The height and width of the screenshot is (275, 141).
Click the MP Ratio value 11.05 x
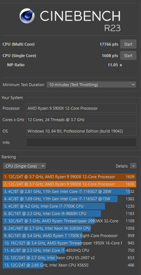click(x=115, y=65)
